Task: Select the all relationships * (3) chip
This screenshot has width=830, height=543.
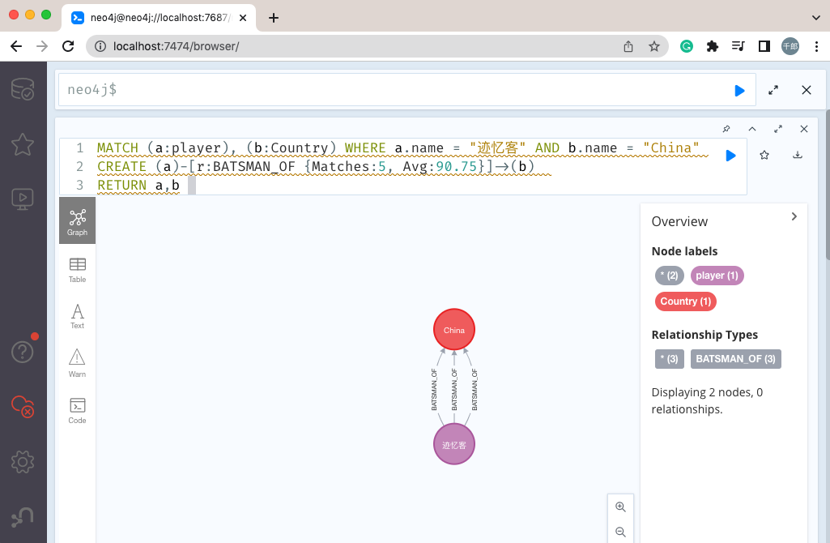Action: (x=670, y=359)
